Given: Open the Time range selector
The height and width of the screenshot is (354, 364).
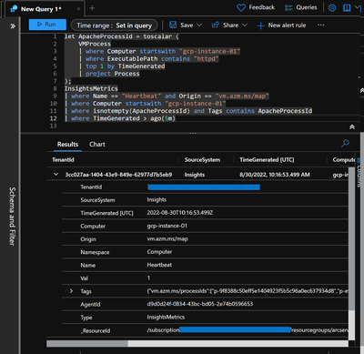Looking at the screenshot, I should coord(114,25).
